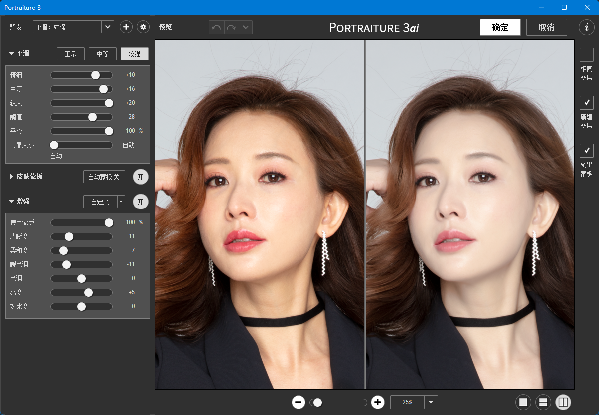This screenshot has height=415, width=599.
Task: Select the 较强 smoothing preset
Action: [135, 54]
